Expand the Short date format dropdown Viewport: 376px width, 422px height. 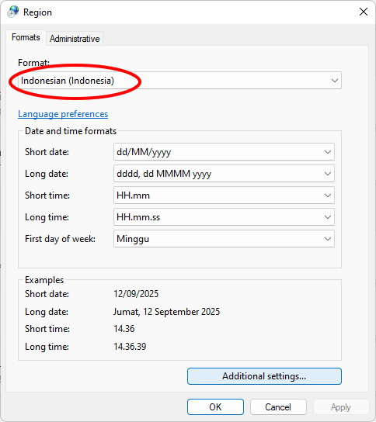[x=224, y=152]
